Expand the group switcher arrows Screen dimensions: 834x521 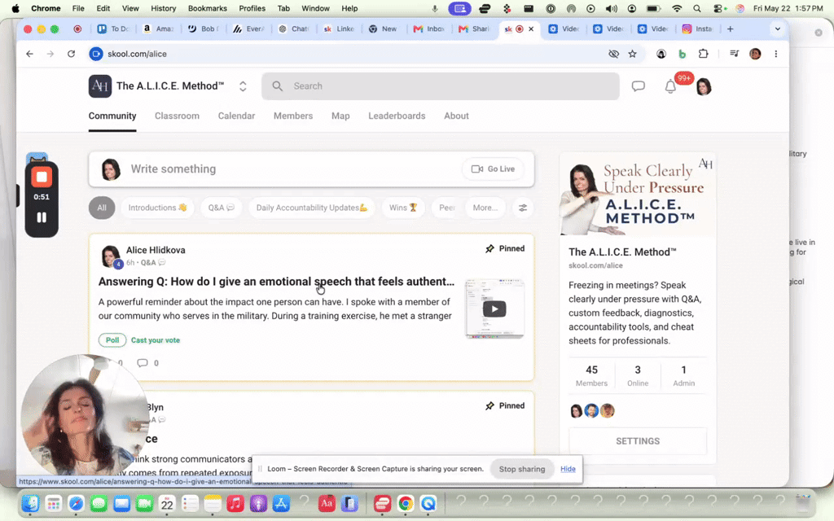(243, 86)
